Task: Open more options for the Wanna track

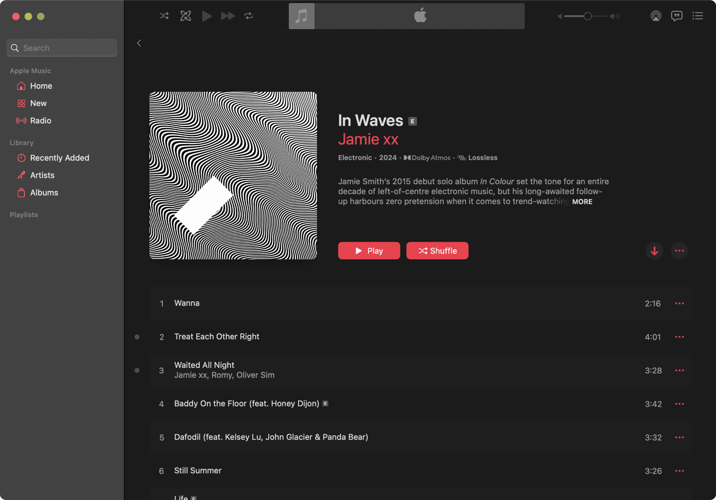Action: coord(679,303)
